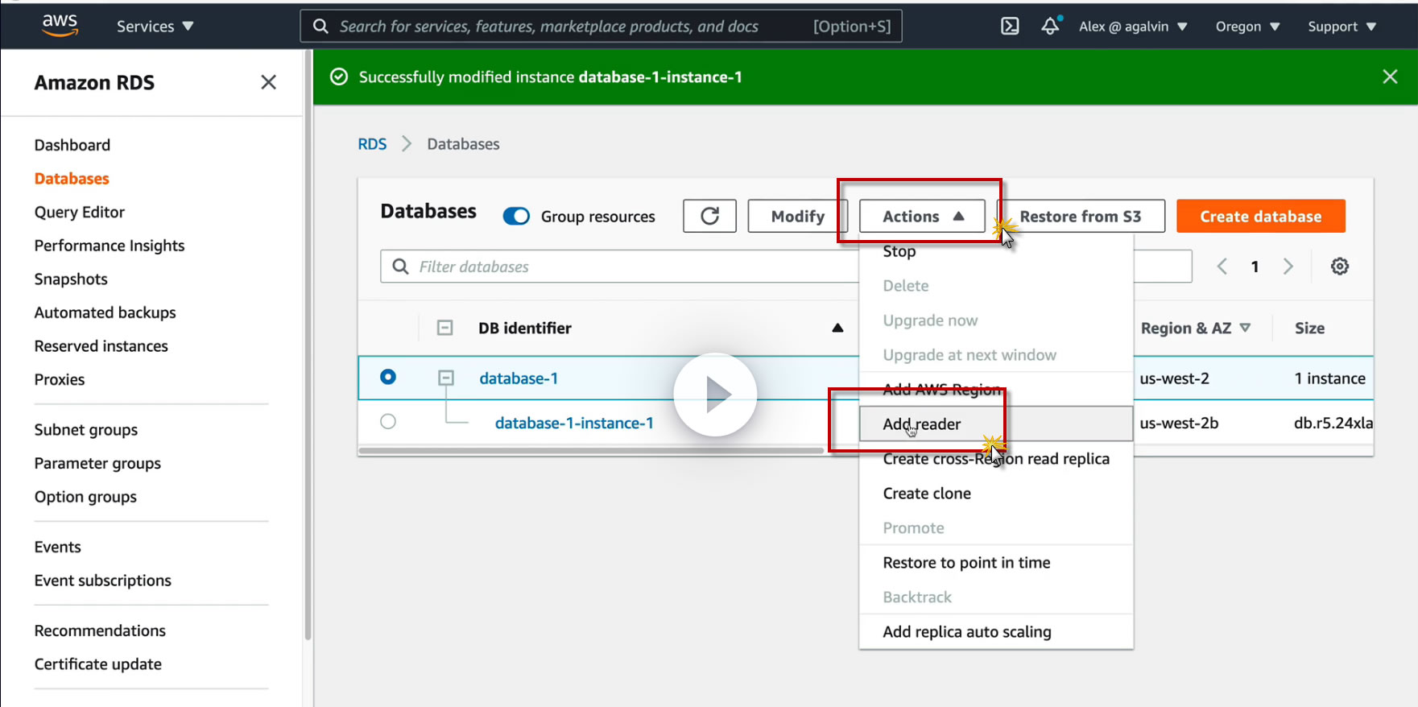Toggle the Group resources switch
The image size is (1418, 707).
[x=516, y=217]
